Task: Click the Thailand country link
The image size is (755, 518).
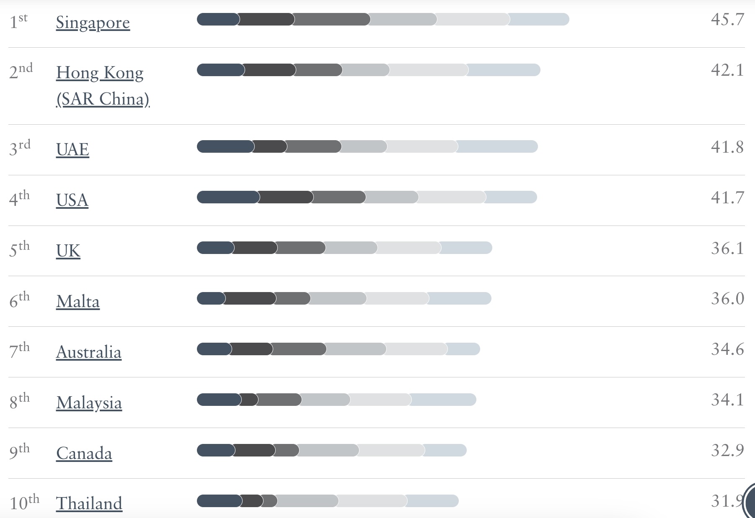Action: tap(89, 503)
